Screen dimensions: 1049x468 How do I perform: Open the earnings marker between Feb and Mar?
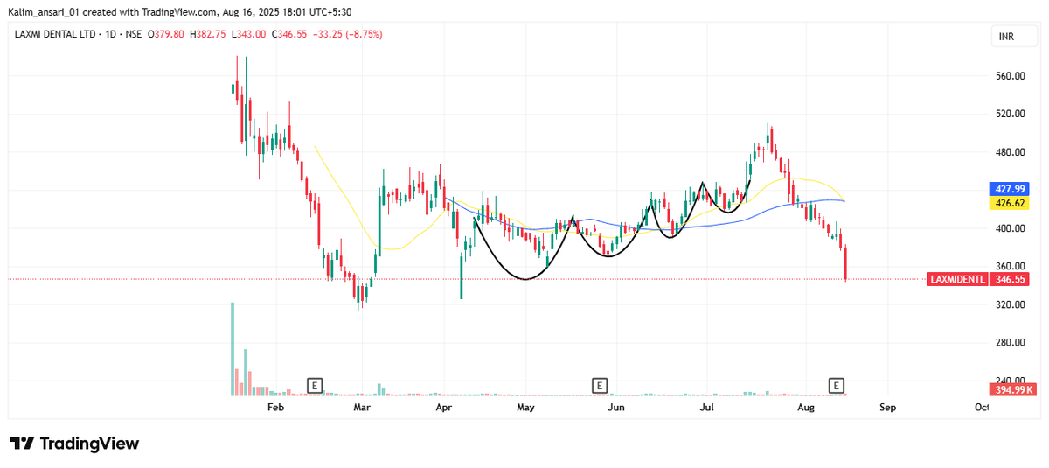pyautogui.click(x=315, y=385)
